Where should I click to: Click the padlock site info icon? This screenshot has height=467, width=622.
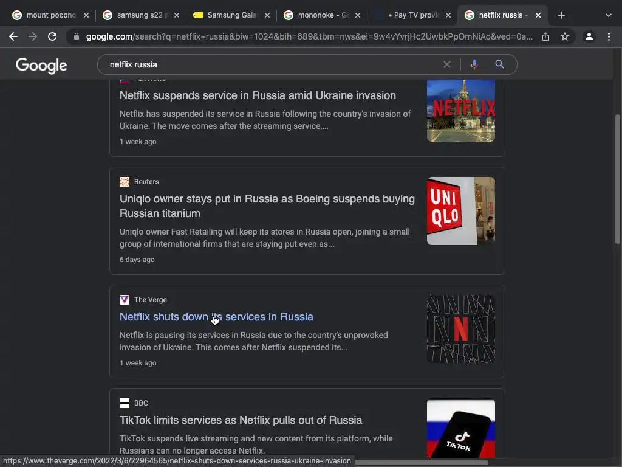click(x=77, y=37)
